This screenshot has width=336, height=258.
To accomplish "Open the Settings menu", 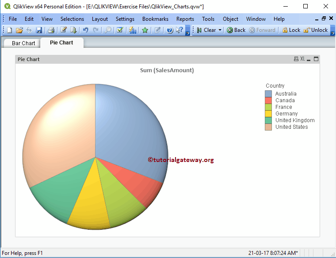I will (125, 19).
